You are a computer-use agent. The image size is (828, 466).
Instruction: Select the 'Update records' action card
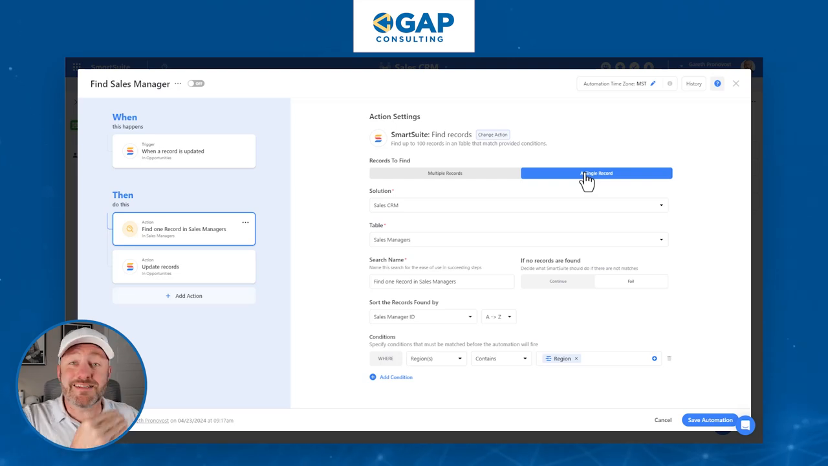(x=184, y=267)
